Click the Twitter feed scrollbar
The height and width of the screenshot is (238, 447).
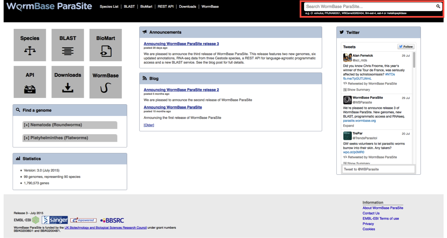(x=414, y=60)
